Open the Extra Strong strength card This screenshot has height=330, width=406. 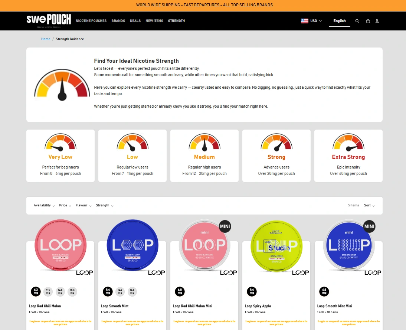coord(348,156)
